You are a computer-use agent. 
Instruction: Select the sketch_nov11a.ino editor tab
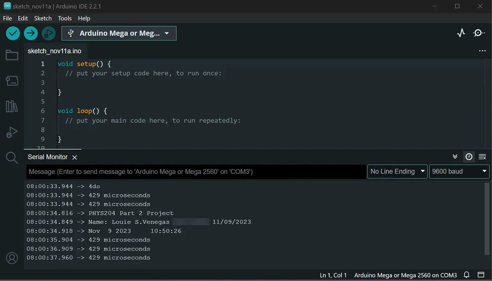tap(54, 51)
